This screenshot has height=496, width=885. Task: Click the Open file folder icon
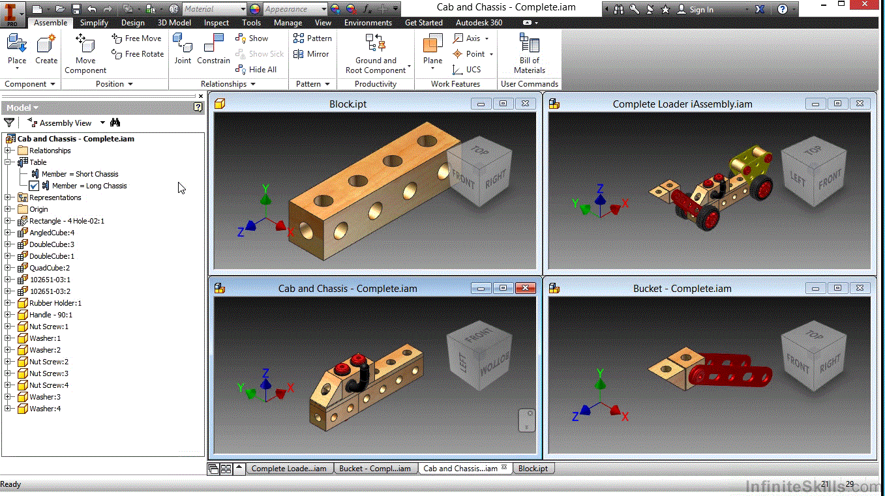pyautogui.click(x=61, y=9)
